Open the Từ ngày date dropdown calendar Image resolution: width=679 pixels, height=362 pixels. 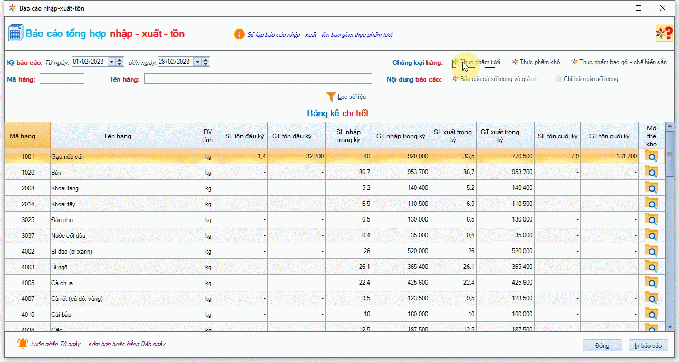(111, 62)
